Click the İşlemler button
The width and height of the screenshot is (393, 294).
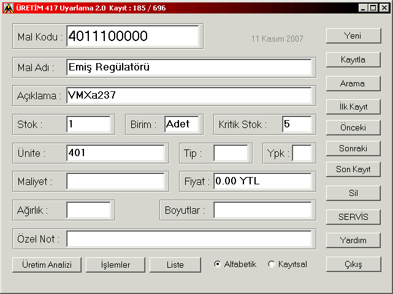116,265
